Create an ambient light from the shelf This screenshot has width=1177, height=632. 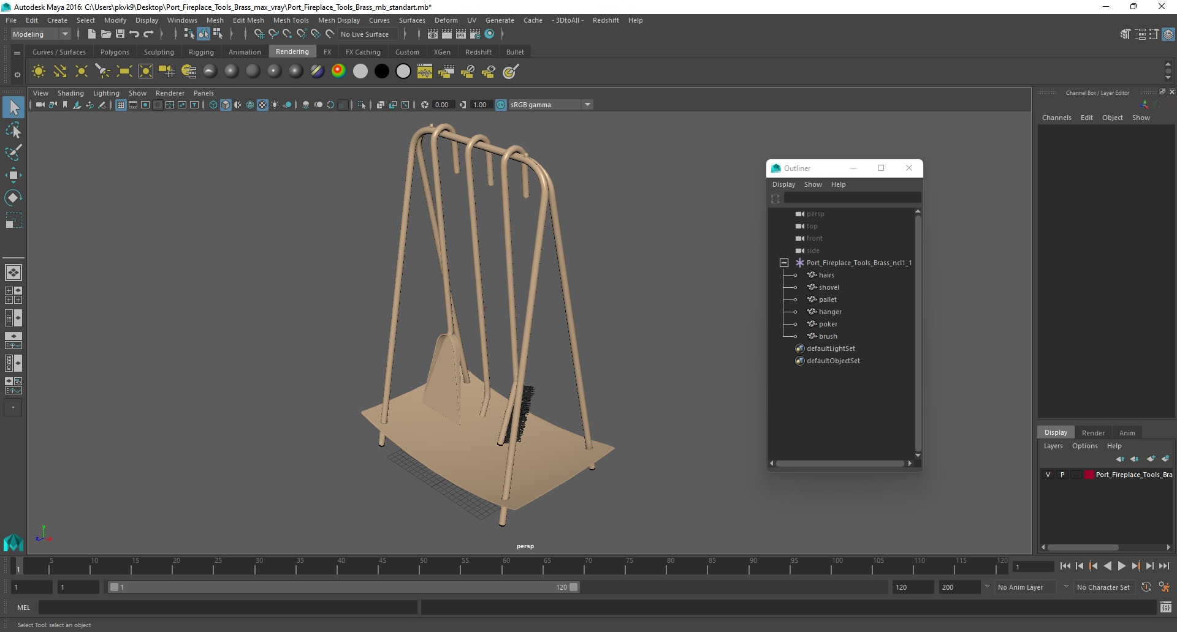pos(38,72)
